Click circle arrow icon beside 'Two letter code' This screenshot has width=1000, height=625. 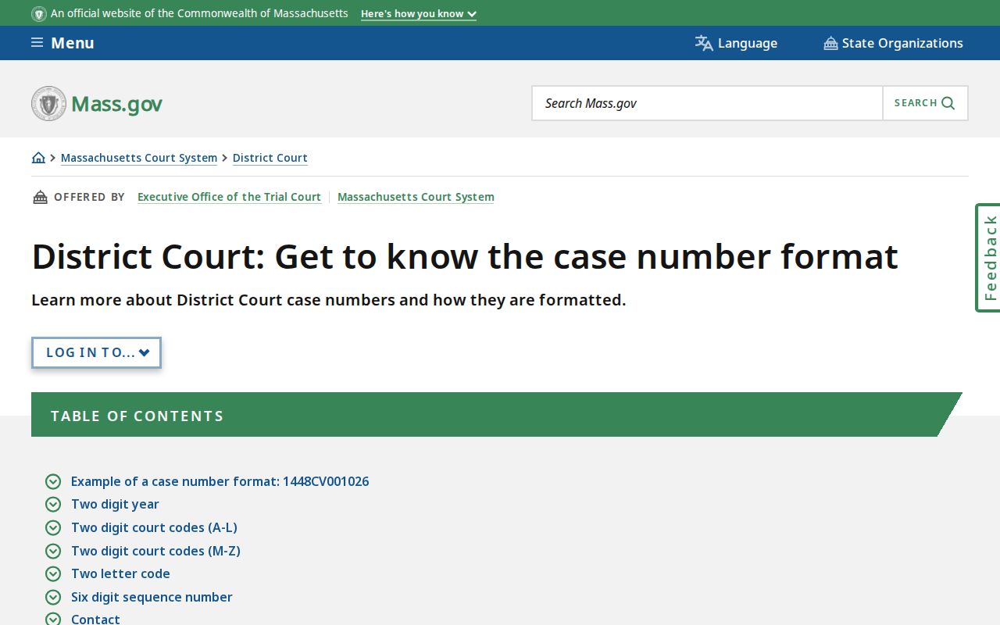(x=53, y=573)
